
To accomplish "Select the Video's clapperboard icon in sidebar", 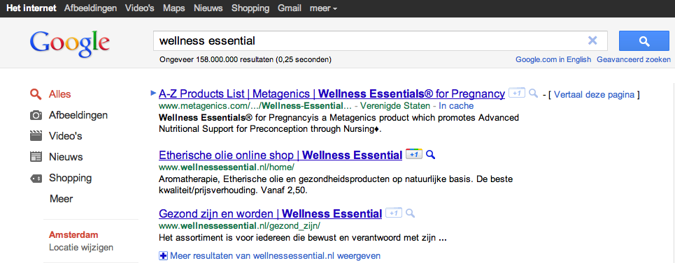I will coord(36,136).
